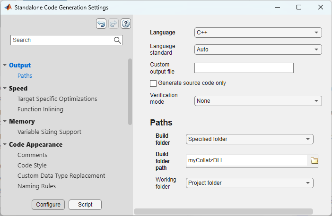This screenshot has width=332, height=216.
Task: Click the horizontal scrollbar at bottom
Action: (x=223, y=212)
